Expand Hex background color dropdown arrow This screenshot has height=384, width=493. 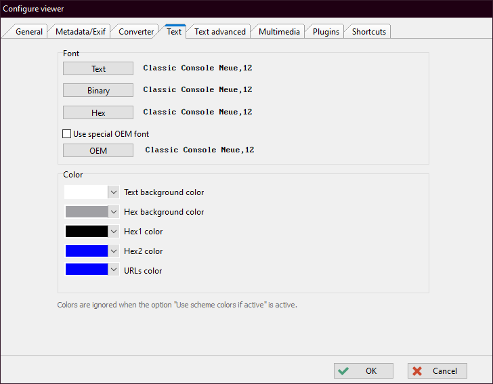[113, 212]
